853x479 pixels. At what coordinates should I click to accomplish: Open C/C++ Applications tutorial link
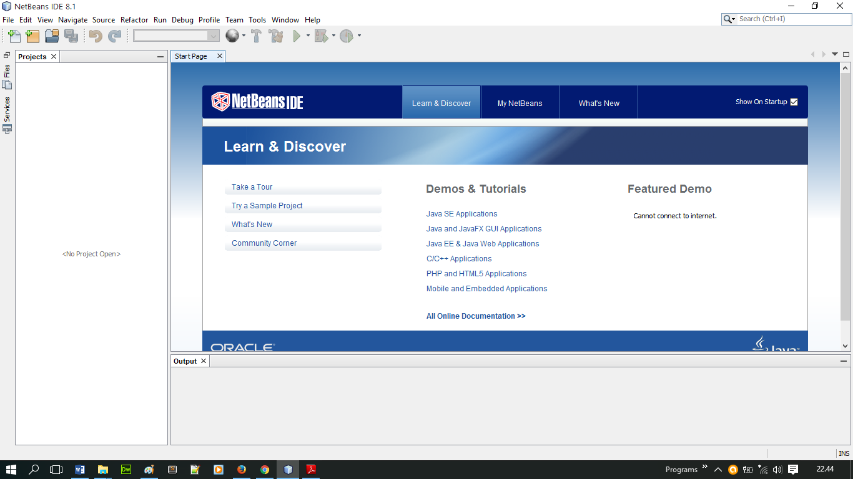coord(459,259)
